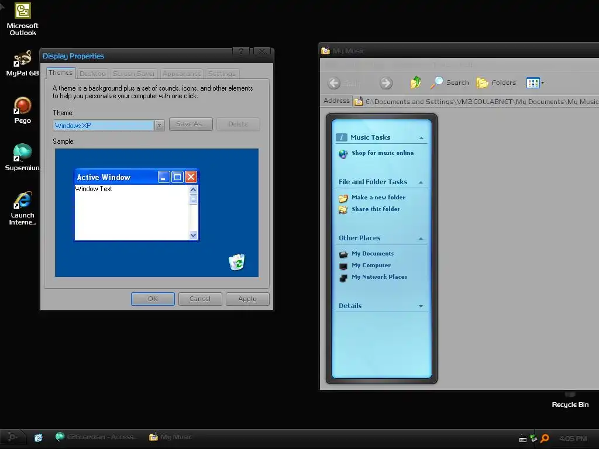Image resolution: width=599 pixels, height=449 pixels.
Task: Switch to the Desktop tab
Action: (92, 74)
